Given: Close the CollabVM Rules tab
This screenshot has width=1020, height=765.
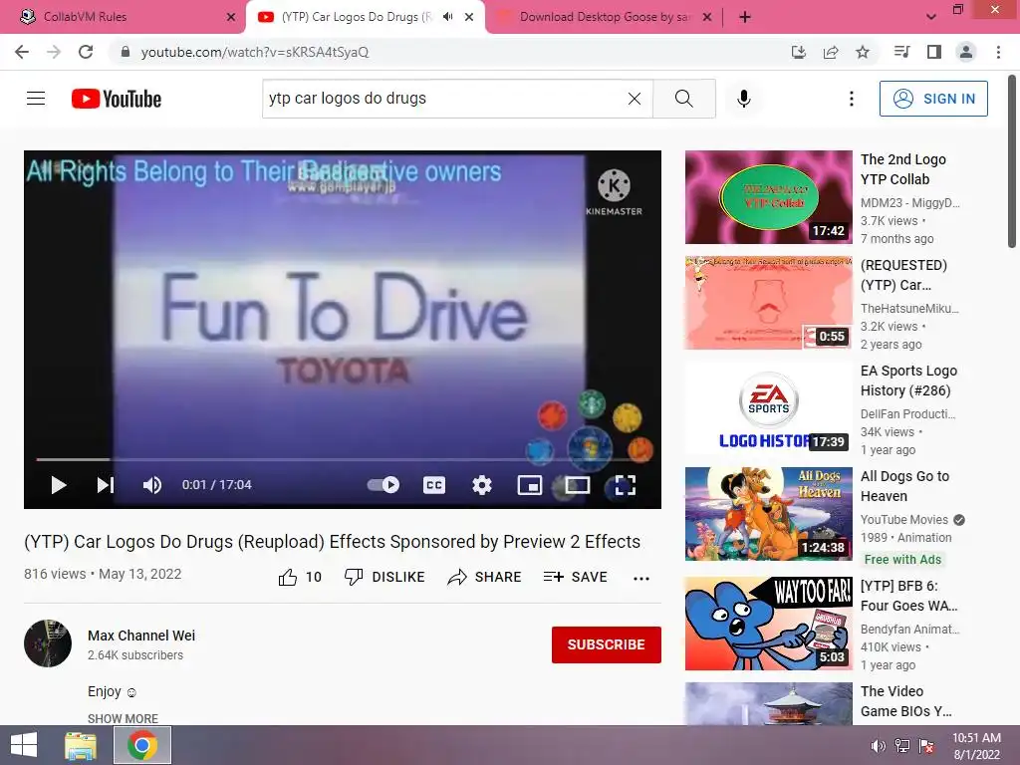Looking at the screenshot, I should tap(230, 17).
